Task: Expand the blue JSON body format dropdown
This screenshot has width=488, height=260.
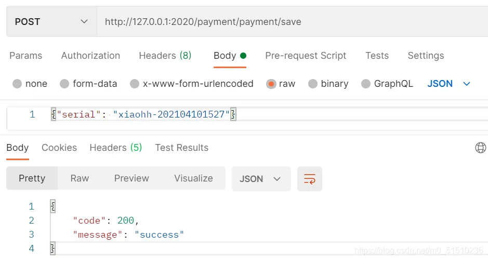Action: click(449, 84)
